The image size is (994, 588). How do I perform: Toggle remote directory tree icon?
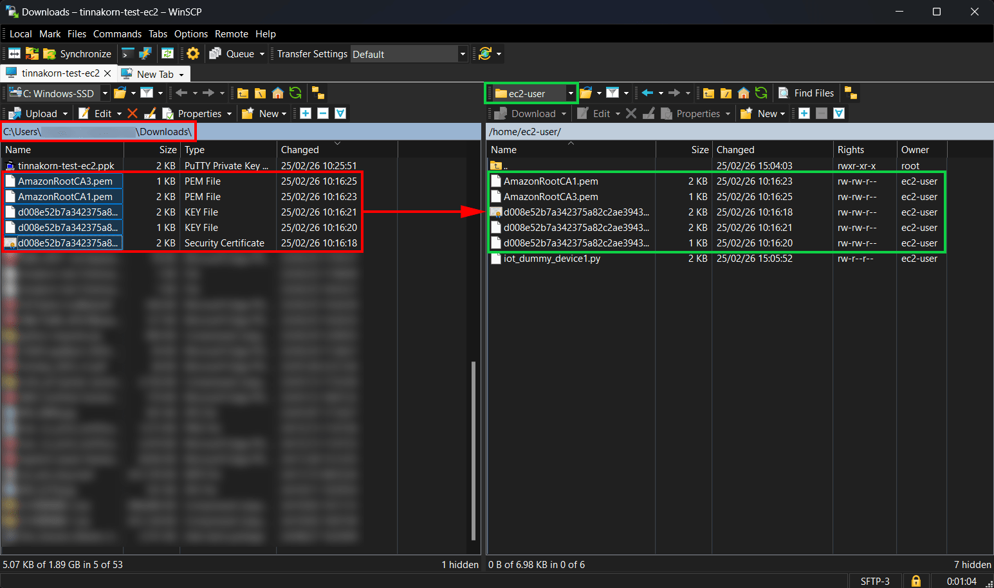851,93
